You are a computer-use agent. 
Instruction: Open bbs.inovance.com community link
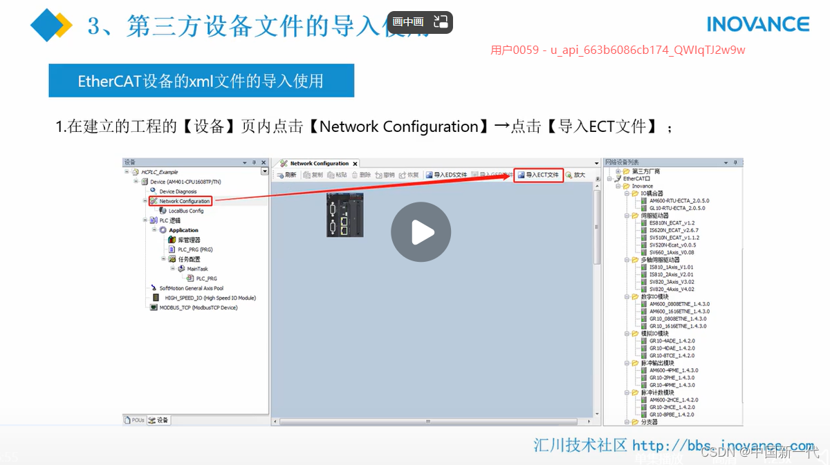click(723, 446)
